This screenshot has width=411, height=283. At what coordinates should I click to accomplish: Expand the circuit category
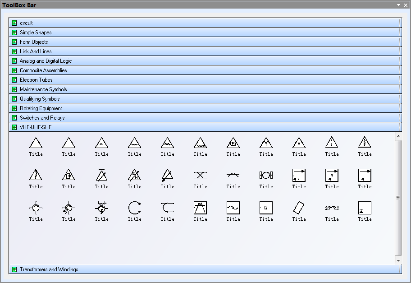(26, 23)
